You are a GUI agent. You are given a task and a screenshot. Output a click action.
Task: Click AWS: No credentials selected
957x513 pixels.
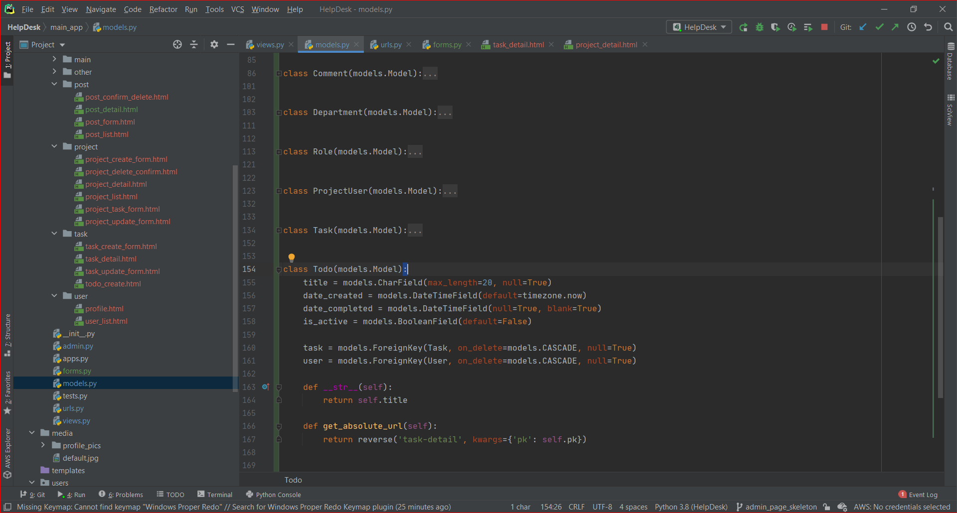click(x=902, y=507)
